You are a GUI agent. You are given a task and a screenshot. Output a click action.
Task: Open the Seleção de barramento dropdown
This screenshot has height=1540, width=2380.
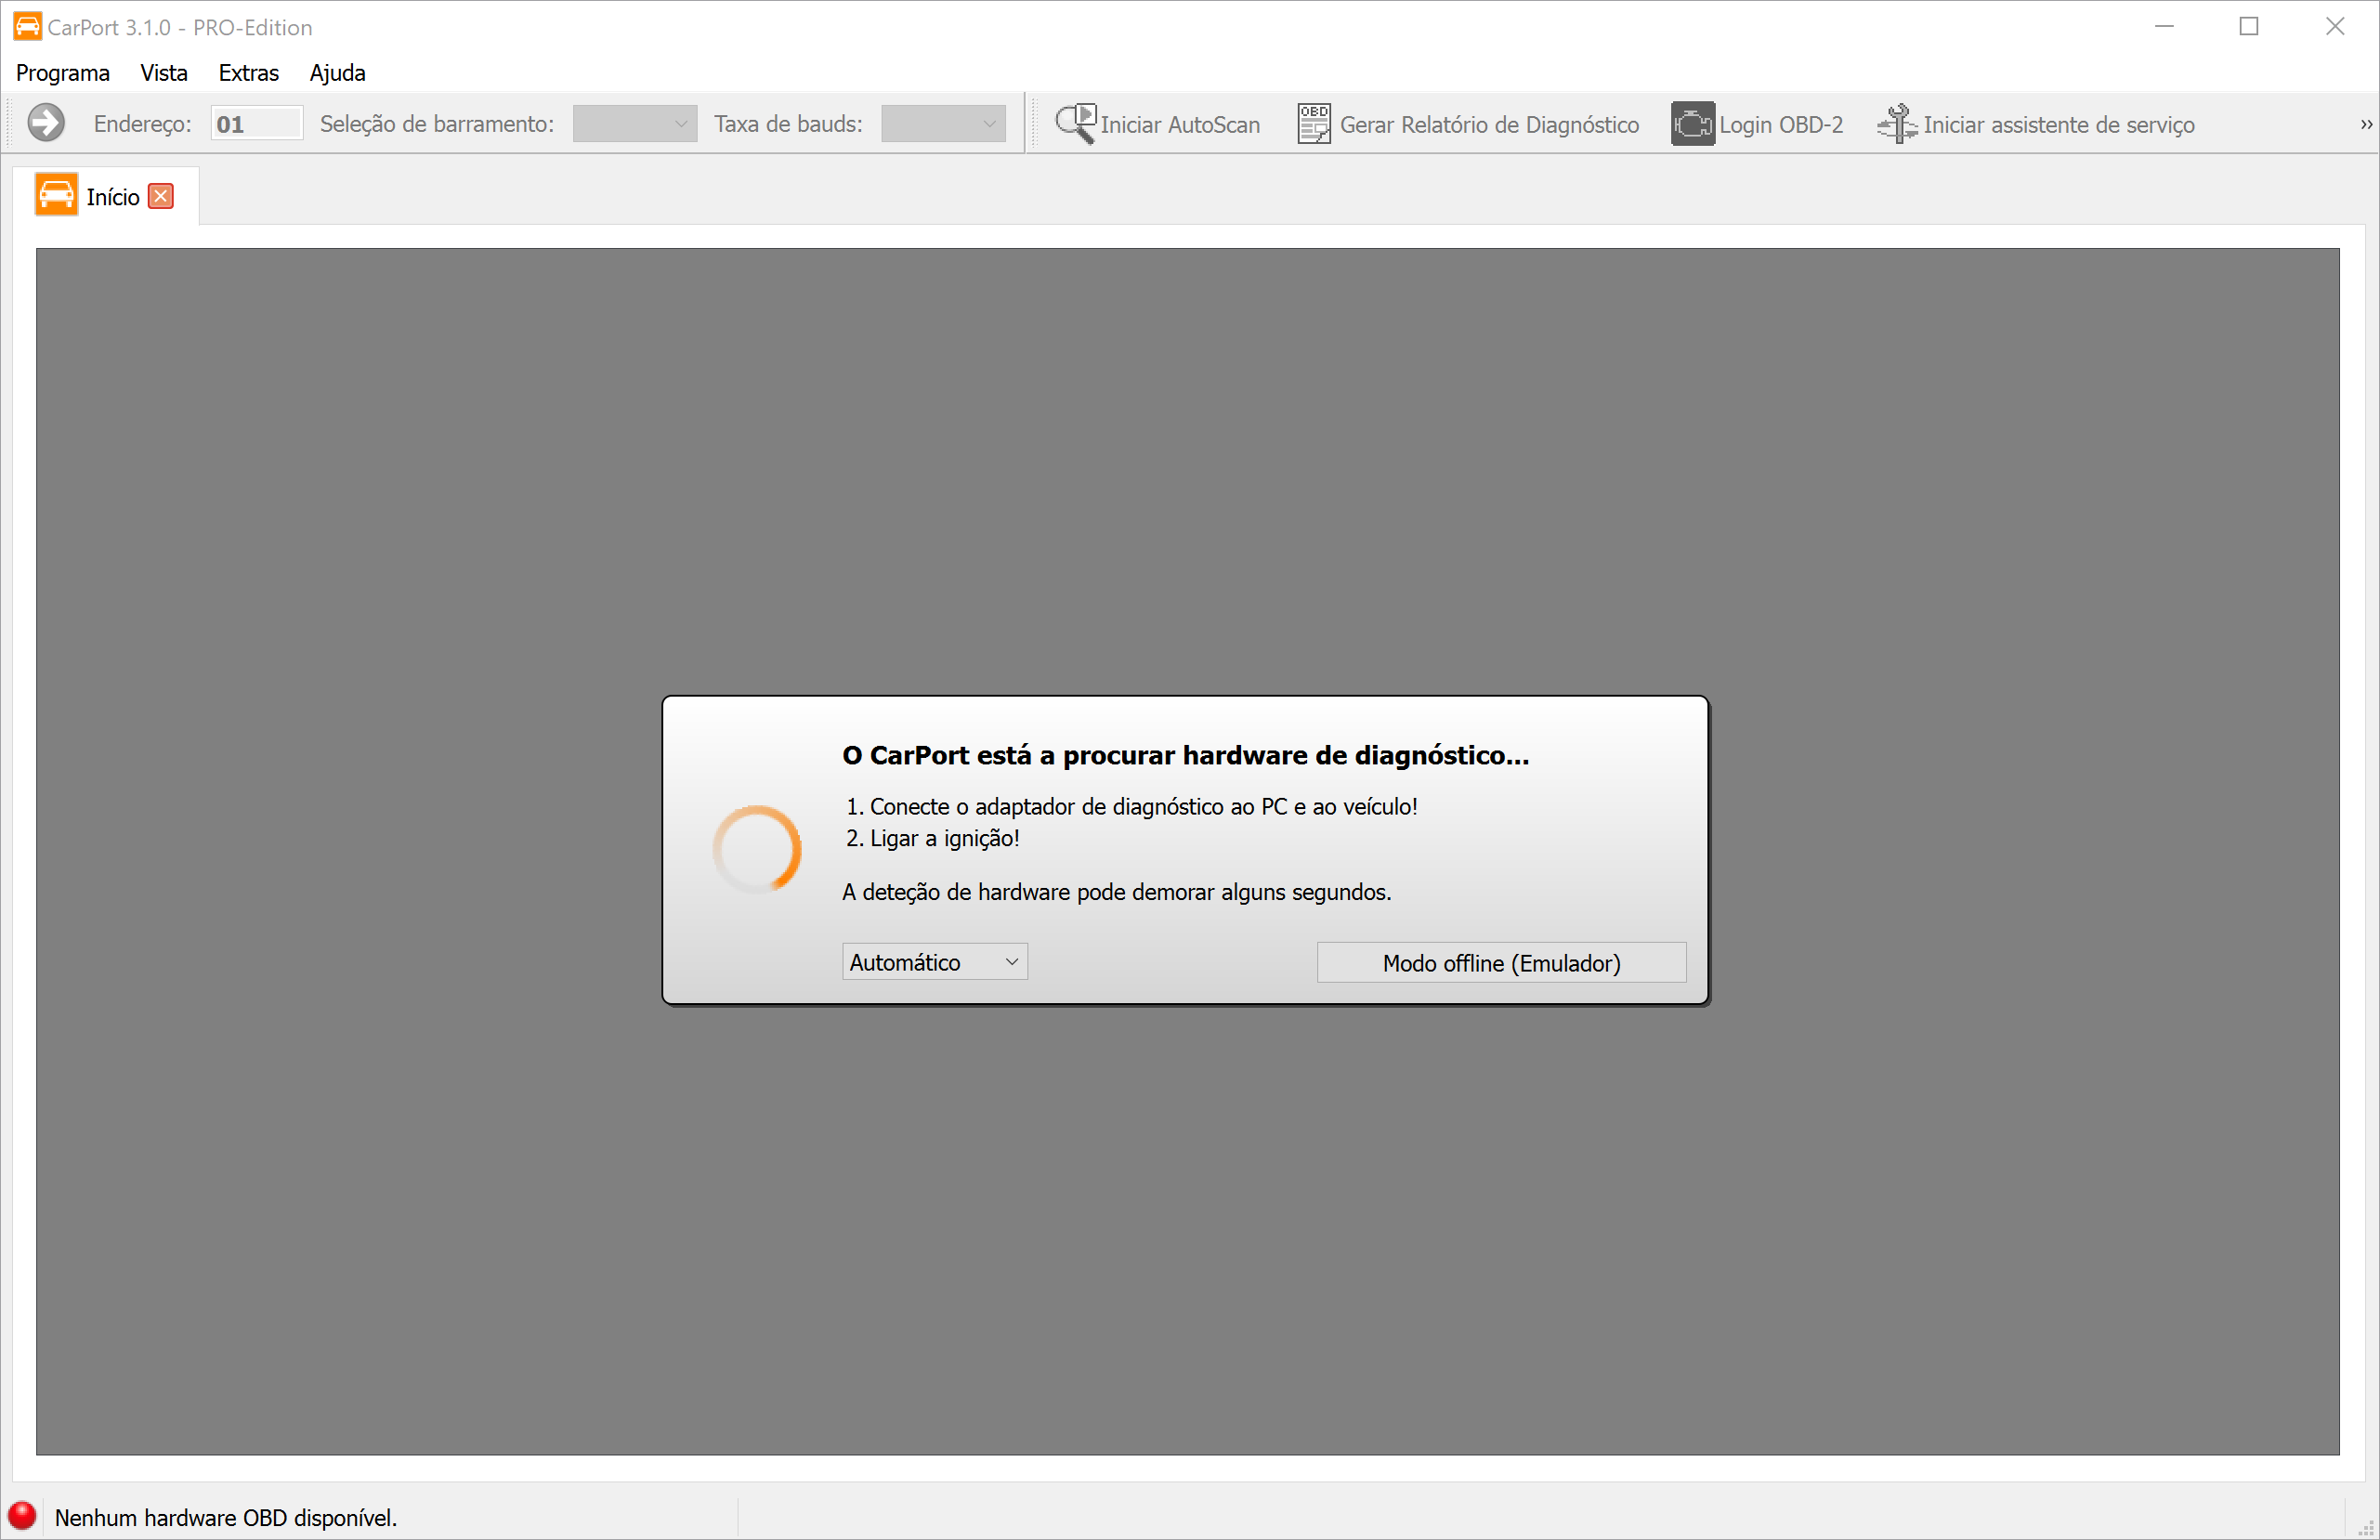click(634, 123)
